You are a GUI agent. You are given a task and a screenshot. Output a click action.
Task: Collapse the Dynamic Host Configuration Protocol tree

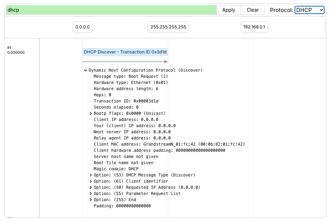click(x=85, y=70)
